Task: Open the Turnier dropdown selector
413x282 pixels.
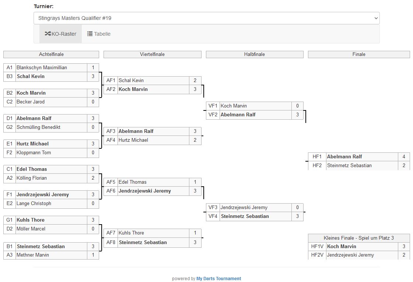Action: point(206,18)
